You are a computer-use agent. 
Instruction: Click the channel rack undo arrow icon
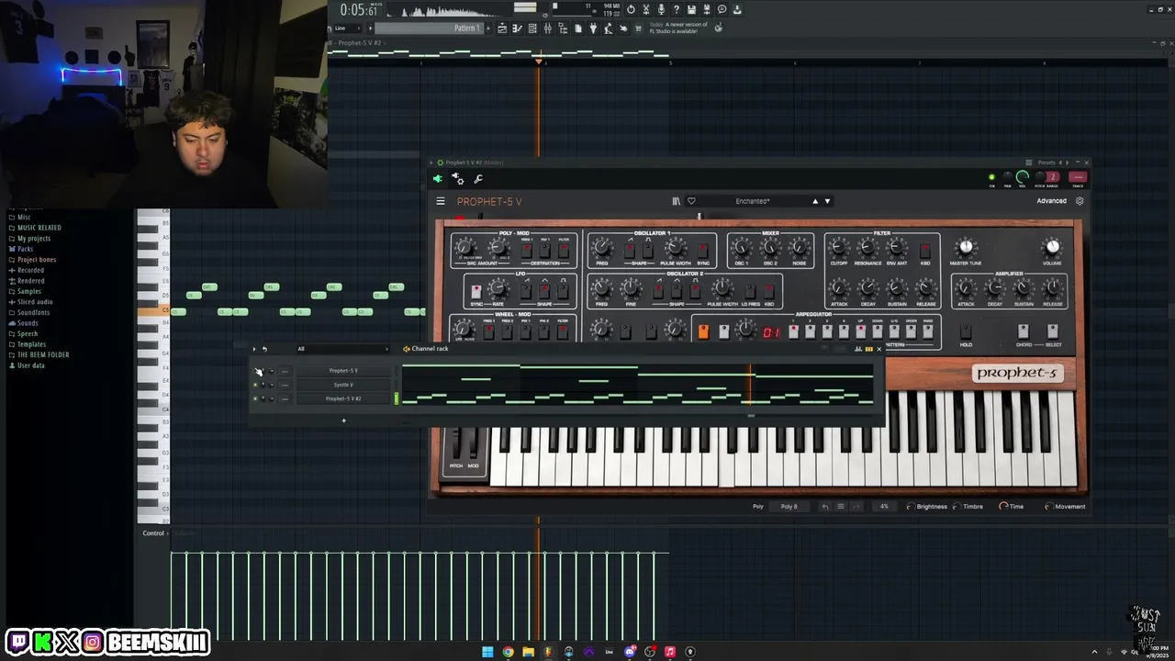(264, 349)
